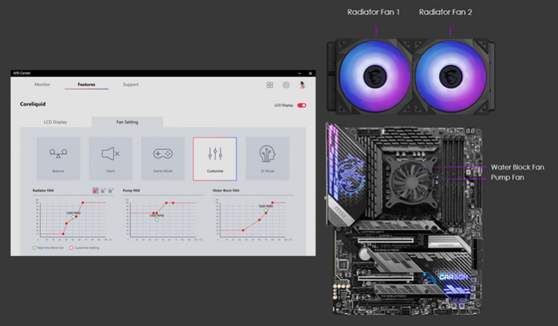Click the Radiator Fan 2 label
The image size is (558, 326).
[445, 12]
